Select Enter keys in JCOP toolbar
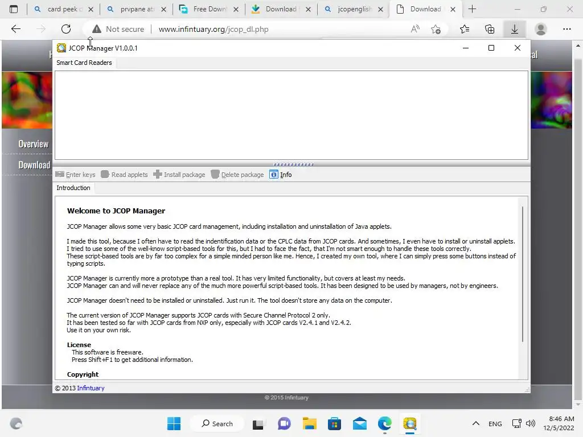Screen dimensions: 583x437 point(76,175)
